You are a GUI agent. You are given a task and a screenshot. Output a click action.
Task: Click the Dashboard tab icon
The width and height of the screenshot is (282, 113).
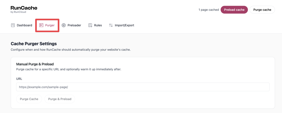click(x=13, y=25)
